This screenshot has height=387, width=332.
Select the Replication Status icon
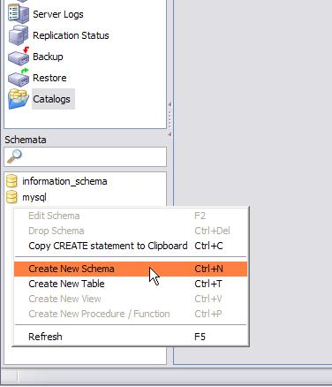19,35
